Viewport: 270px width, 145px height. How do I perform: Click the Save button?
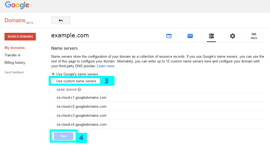64,136
